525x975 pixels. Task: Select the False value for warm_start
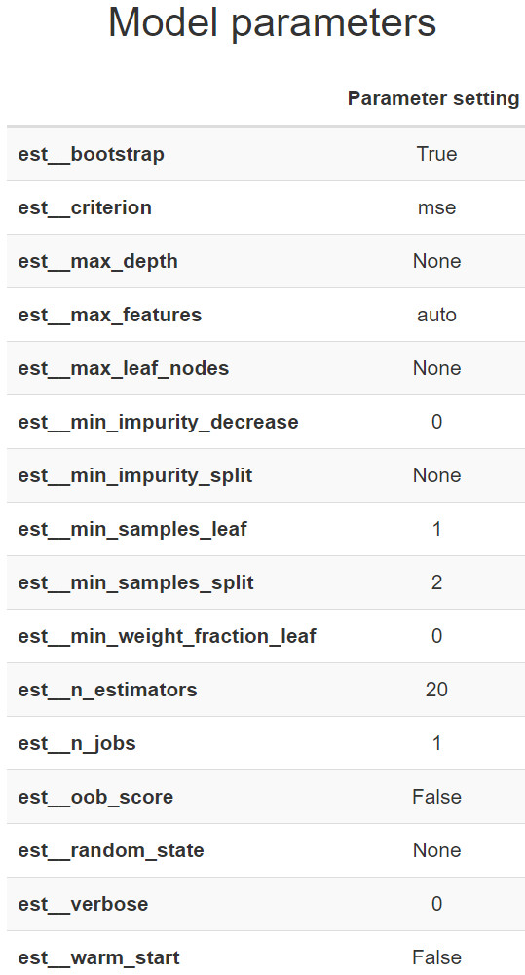pyautogui.click(x=436, y=956)
